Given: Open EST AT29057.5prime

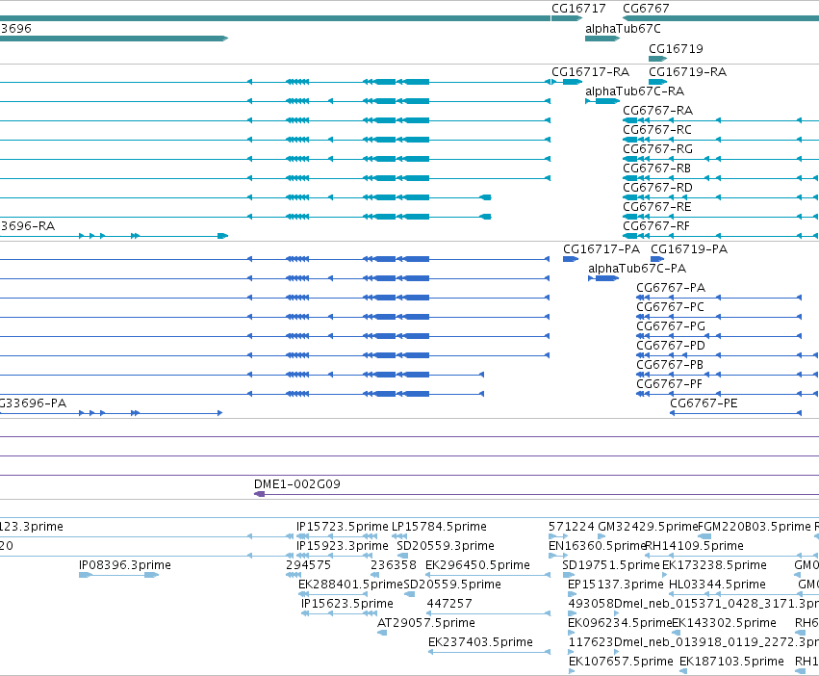Looking at the screenshot, I should (x=426, y=623).
